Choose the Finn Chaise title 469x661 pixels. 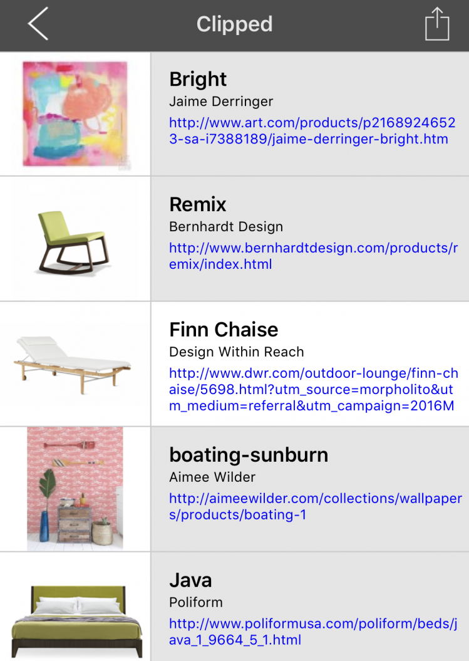coord(224,330)
